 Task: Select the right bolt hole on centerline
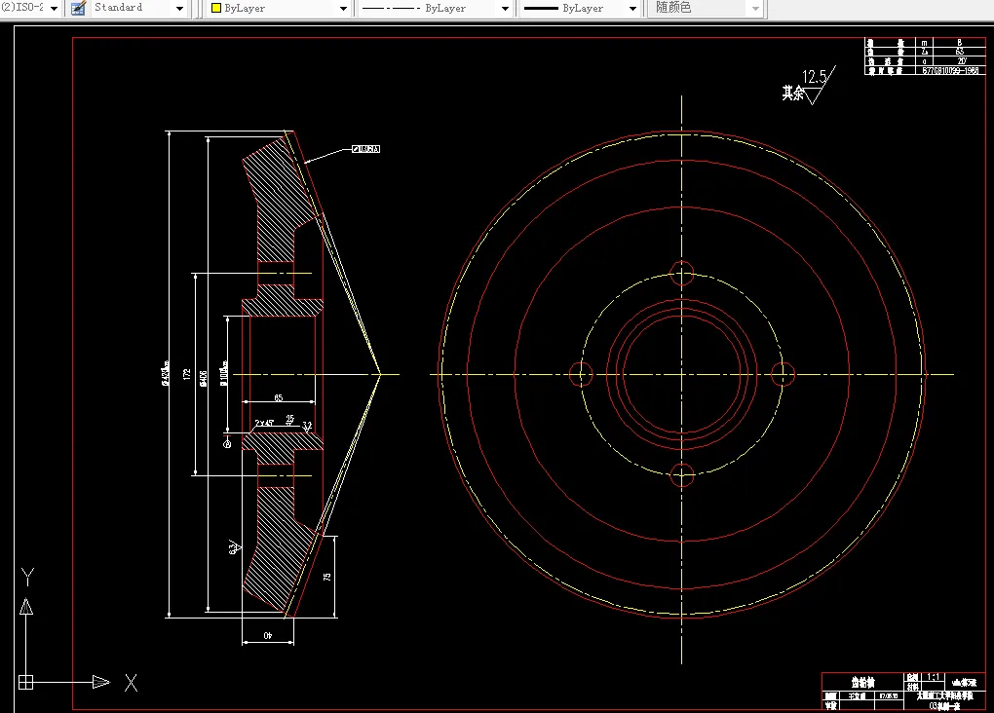click(x=783, y=374)
